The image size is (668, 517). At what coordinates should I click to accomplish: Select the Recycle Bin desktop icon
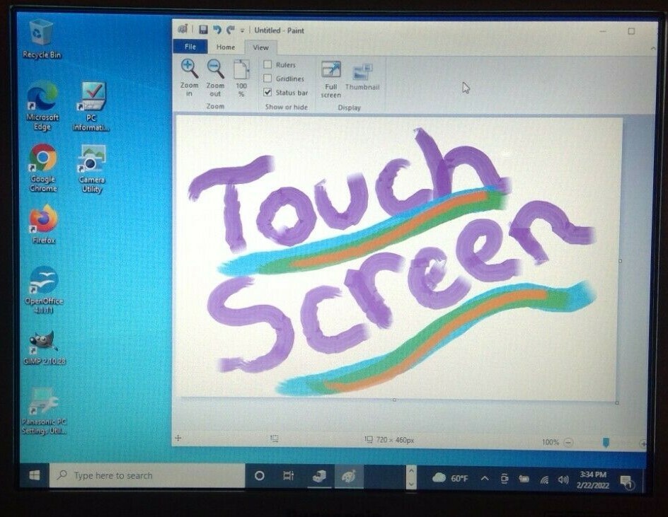pos(41,39)
